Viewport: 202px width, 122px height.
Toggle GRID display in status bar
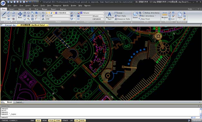38,120
